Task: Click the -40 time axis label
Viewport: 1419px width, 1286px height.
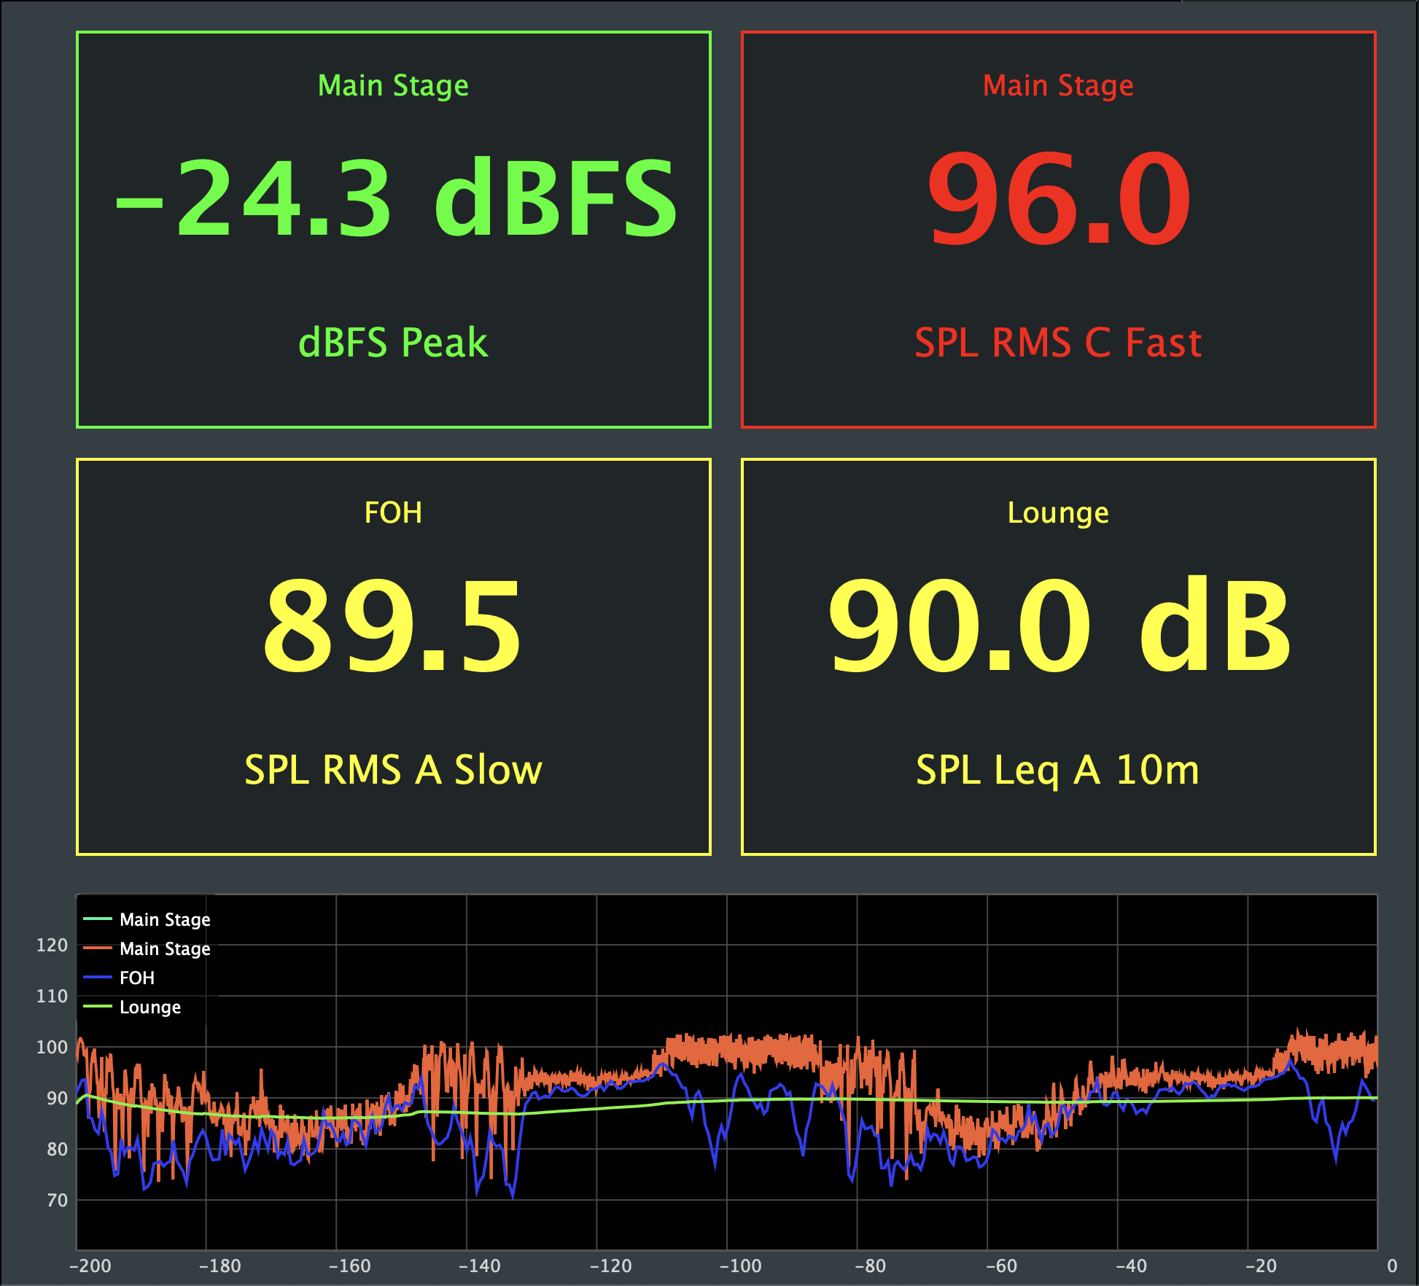Action: click(1132, 1266)
